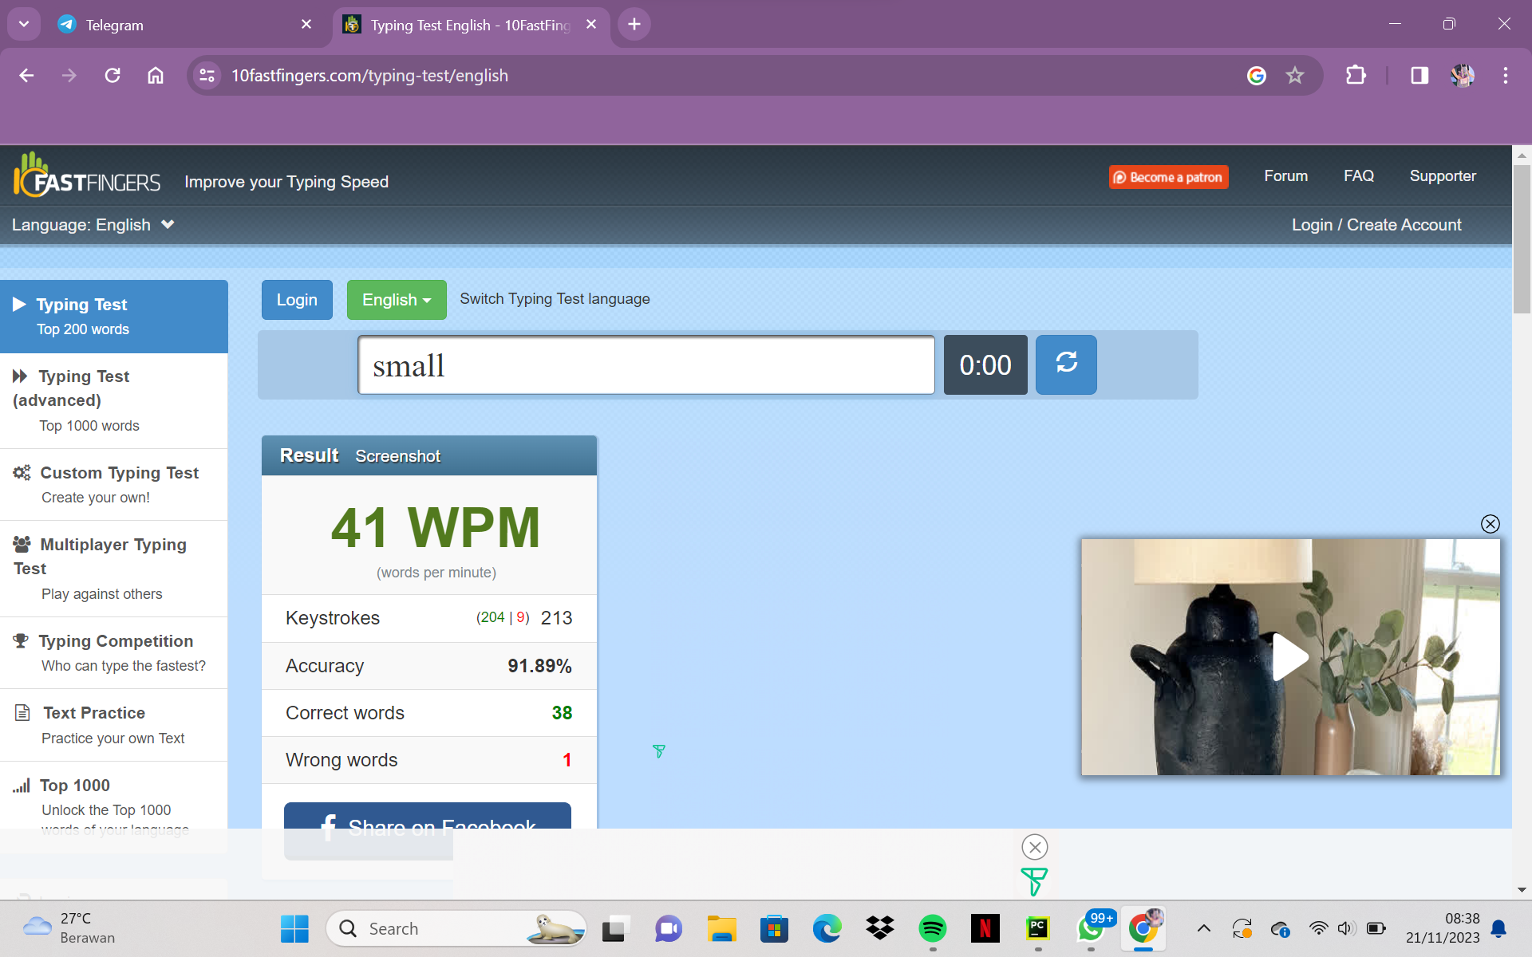Open the browser extensions puzzle icon
The height and width of the screenshot is (957, 1532).
coord(1356,76)
